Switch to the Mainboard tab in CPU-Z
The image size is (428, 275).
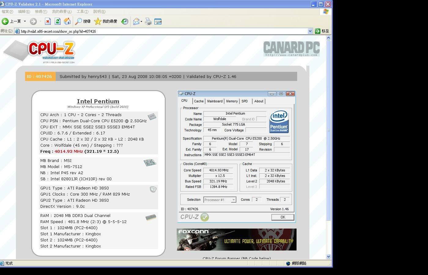(215, 101)
